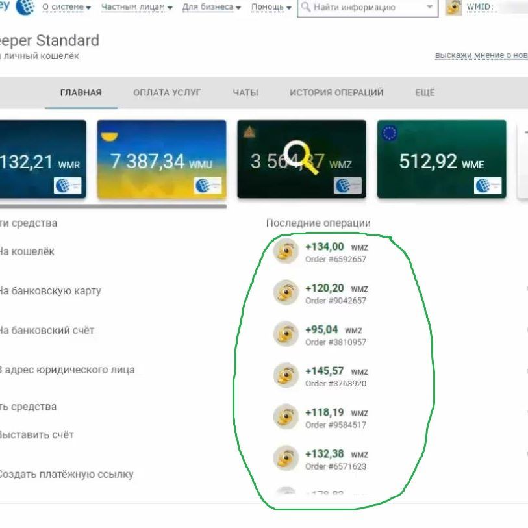
Task: Expand the 'Частным лицам' dropdown menu
Action: pos(137,7)
